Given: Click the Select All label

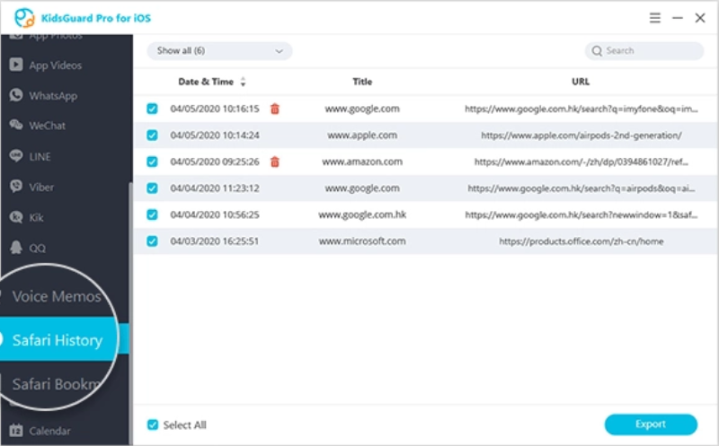Looking at the screenshot, I should [x=185, y=425].
